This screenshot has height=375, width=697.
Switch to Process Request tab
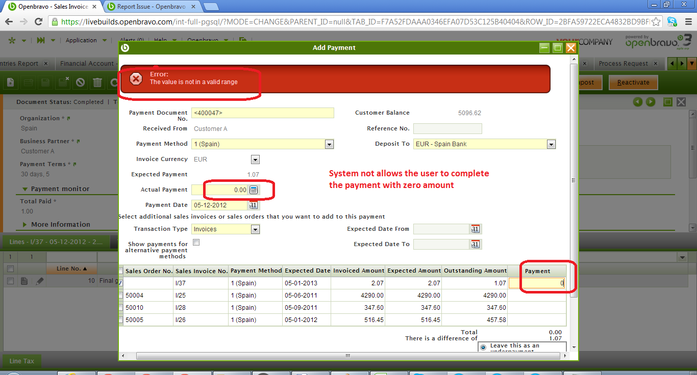pos(623,64)
